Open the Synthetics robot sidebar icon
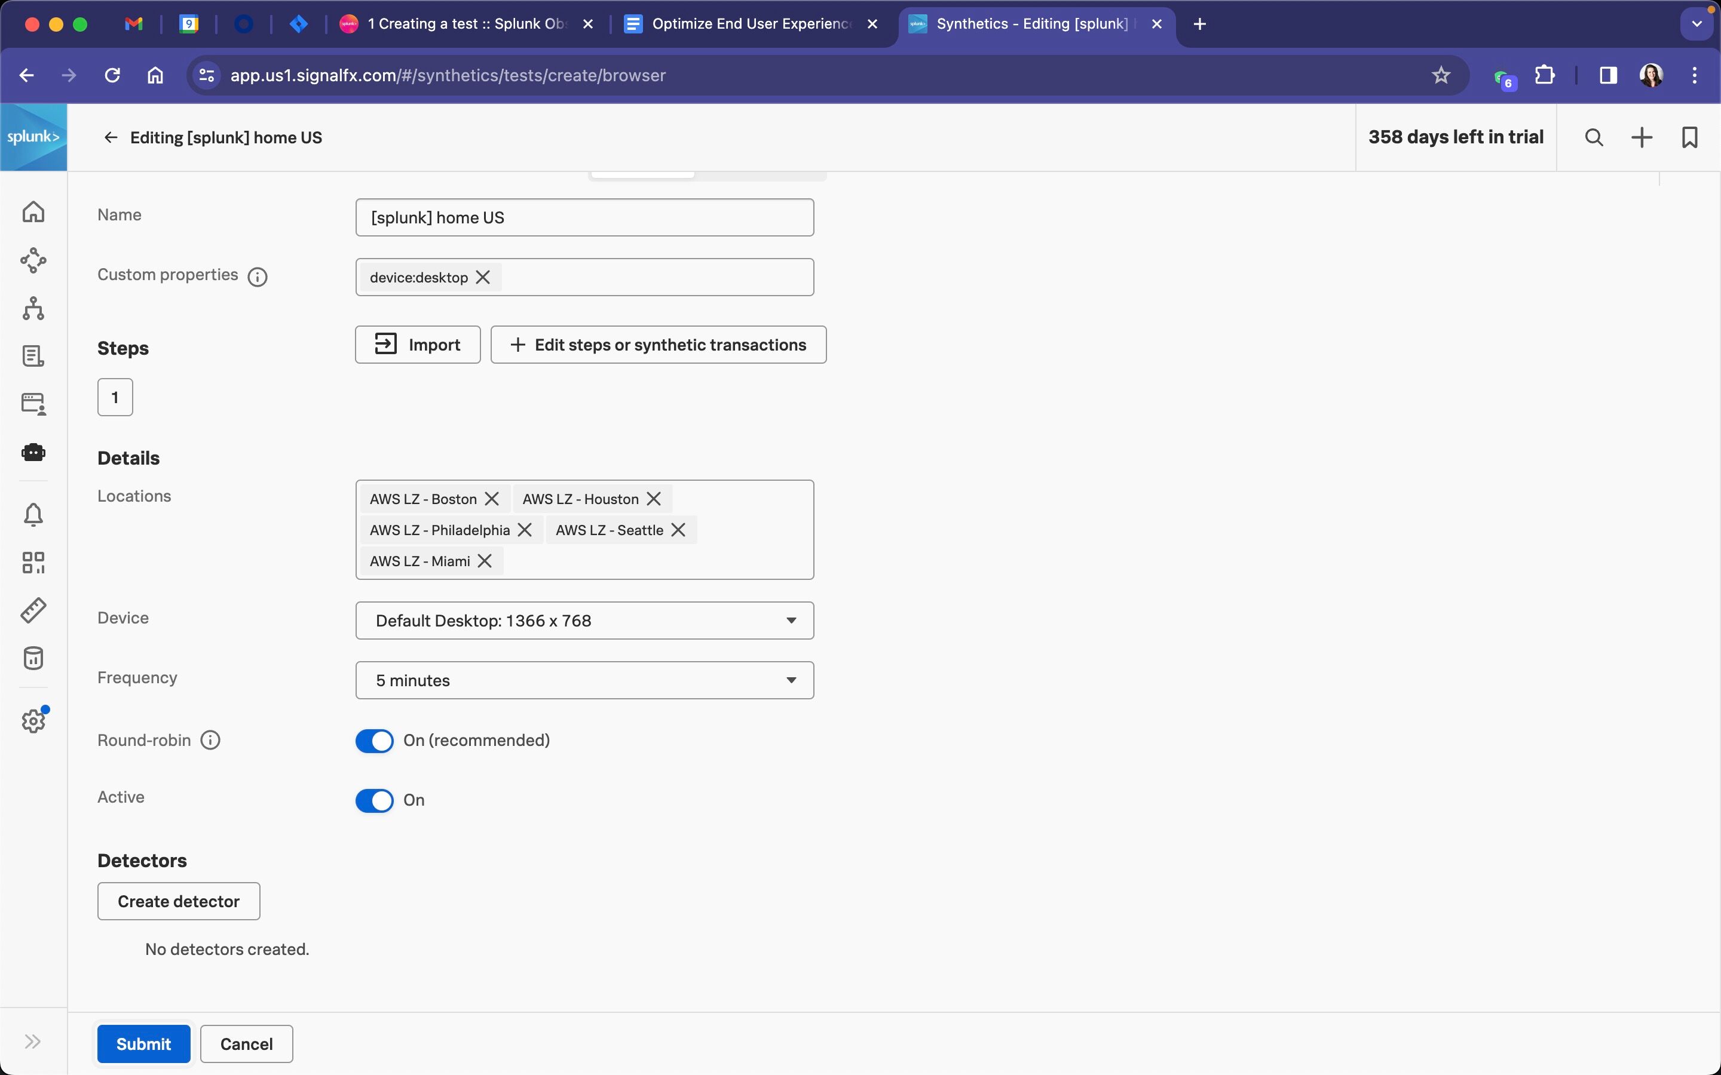Screen dimensions: 1721x1075 point(33,452)
